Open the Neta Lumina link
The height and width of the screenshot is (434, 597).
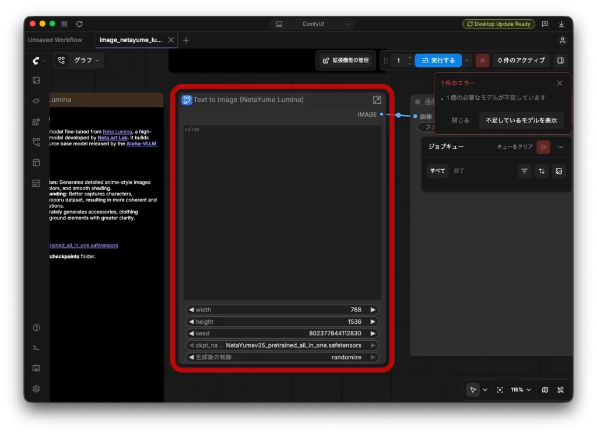coord(117,132)
